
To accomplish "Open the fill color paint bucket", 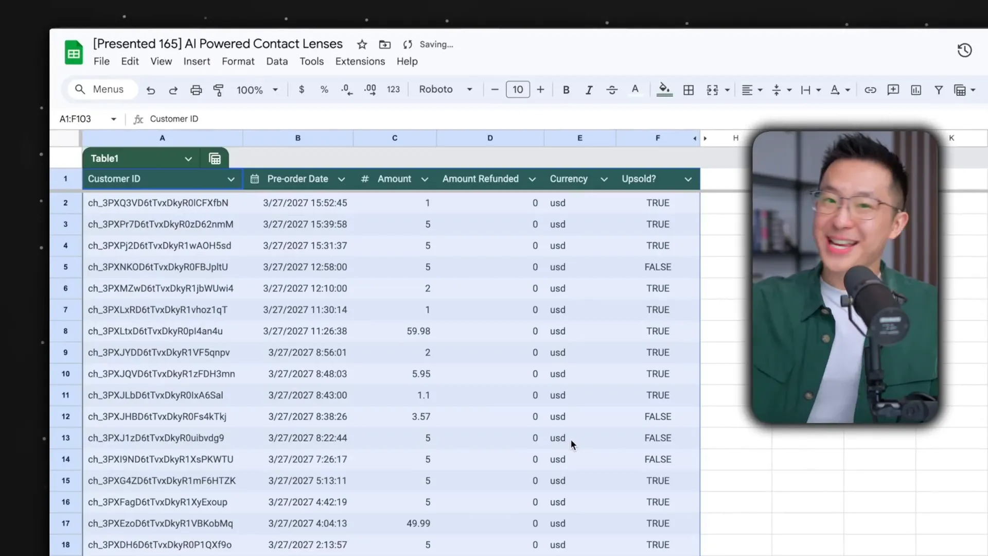I will pyautogui.click(x=664, y=90).
